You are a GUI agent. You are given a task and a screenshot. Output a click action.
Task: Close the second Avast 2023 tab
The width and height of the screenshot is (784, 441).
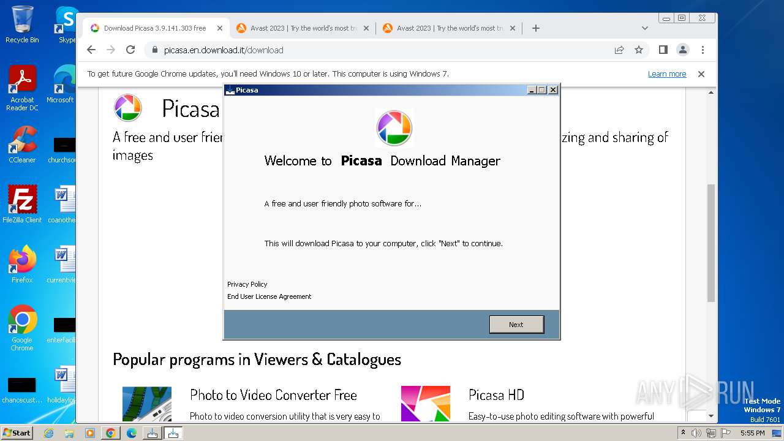pyautogui.click(x=513, y=28)
